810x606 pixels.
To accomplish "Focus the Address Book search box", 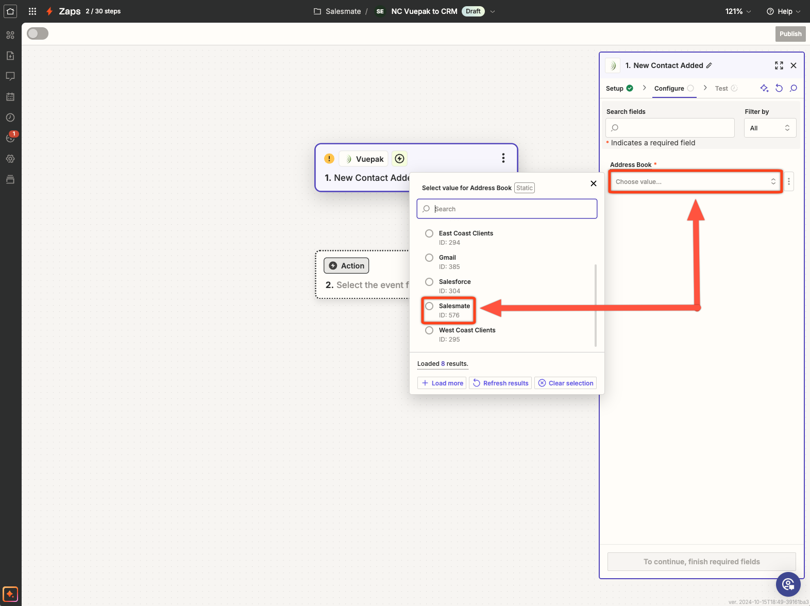I will pos(507,209).
